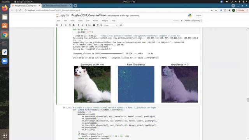Viewport: 249px width, 140px height.
Task: Open the View menu in Jupyter
Action: [72, 21]
